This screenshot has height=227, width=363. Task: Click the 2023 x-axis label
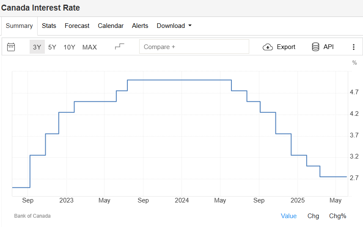tap(66, 200)
